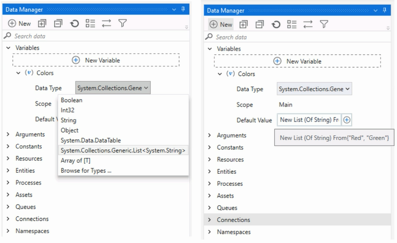Expand Namespaces in right panel

coord(209,232)
